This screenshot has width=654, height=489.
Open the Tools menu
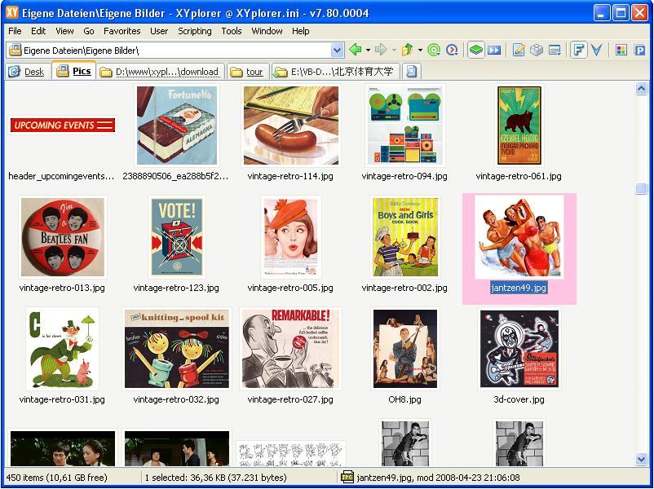point(232,31)
